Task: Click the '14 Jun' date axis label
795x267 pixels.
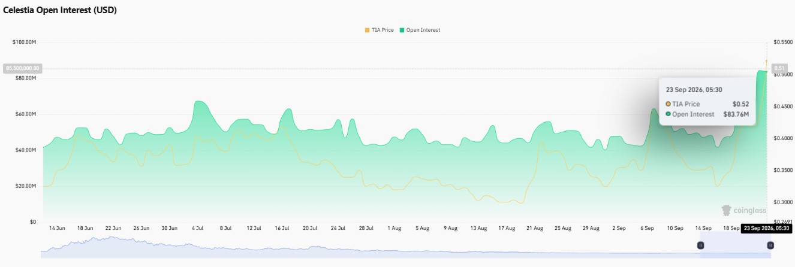Action: click(x=56, y=228)
